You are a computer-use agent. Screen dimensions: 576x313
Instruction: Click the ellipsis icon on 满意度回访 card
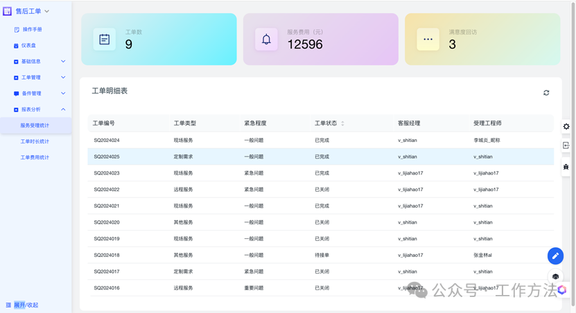pyautogui.click(x=428, y=39)
